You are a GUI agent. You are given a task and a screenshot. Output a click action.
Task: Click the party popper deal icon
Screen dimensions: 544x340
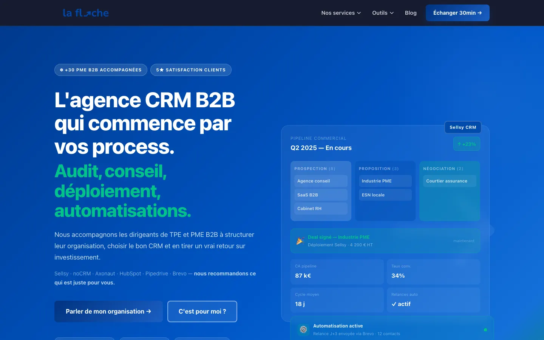point(300,241)
